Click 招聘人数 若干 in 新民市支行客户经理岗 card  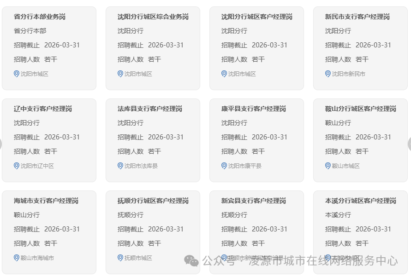tap(347, 59)
